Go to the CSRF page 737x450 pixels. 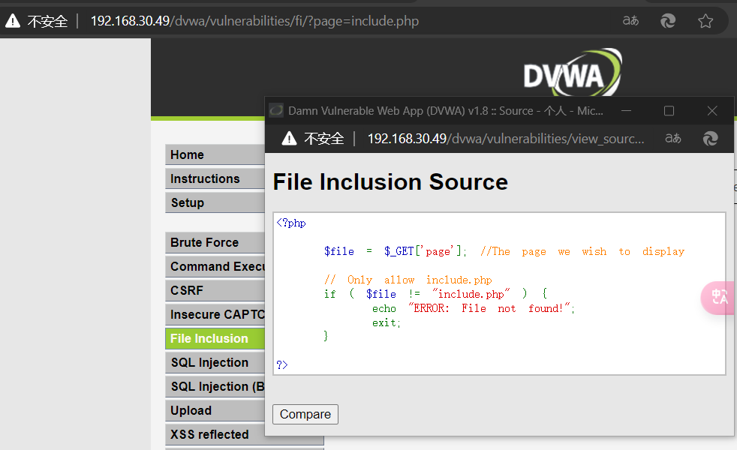pos(215,290)
